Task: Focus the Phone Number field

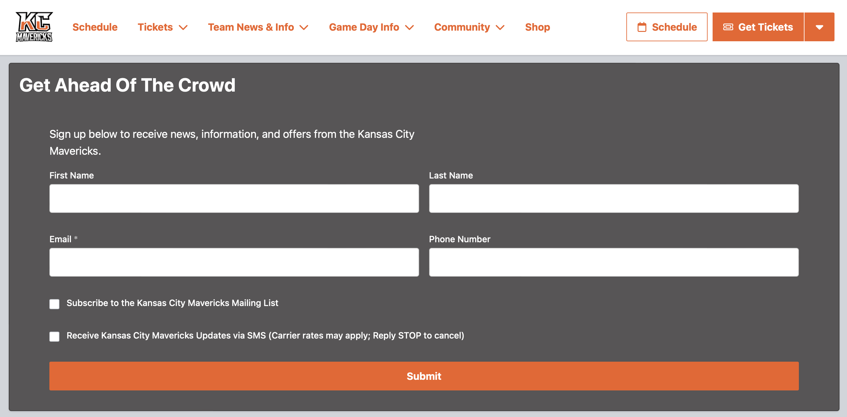Action: point(614,262)
